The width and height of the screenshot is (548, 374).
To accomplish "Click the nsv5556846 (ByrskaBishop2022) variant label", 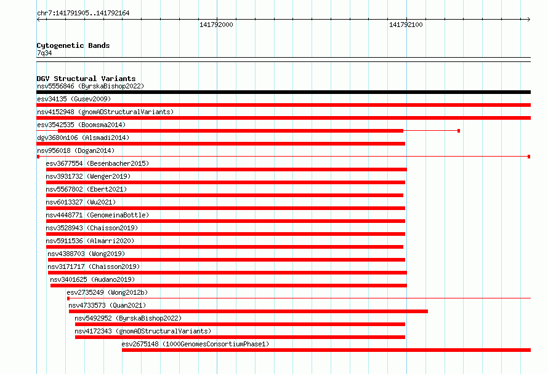I will [91, 86].
